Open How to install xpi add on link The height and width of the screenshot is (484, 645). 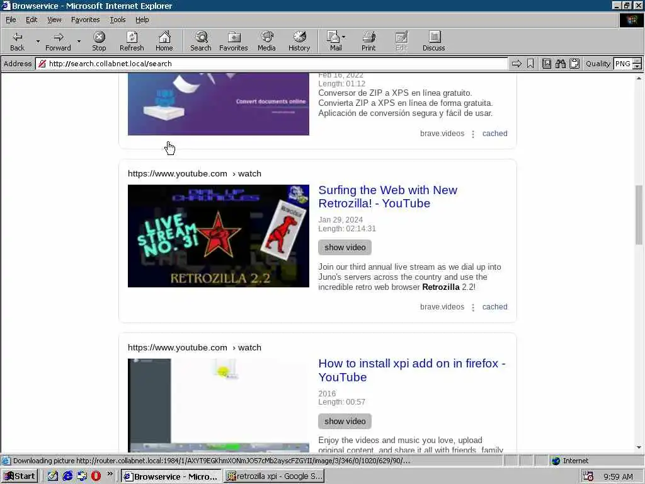[412, 370]
